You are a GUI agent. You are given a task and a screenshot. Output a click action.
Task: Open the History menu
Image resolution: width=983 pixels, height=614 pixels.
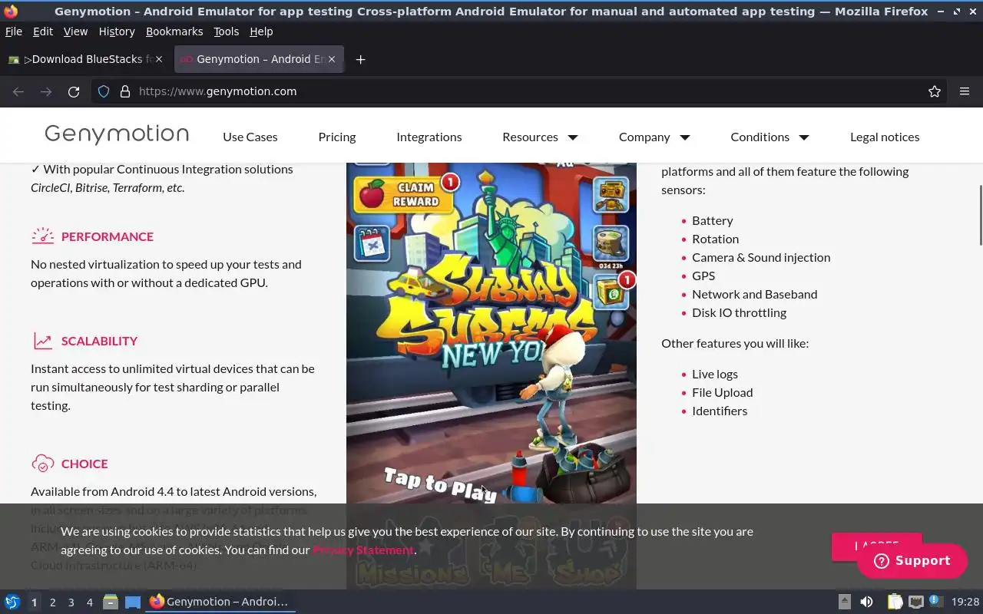pos(117,31)
